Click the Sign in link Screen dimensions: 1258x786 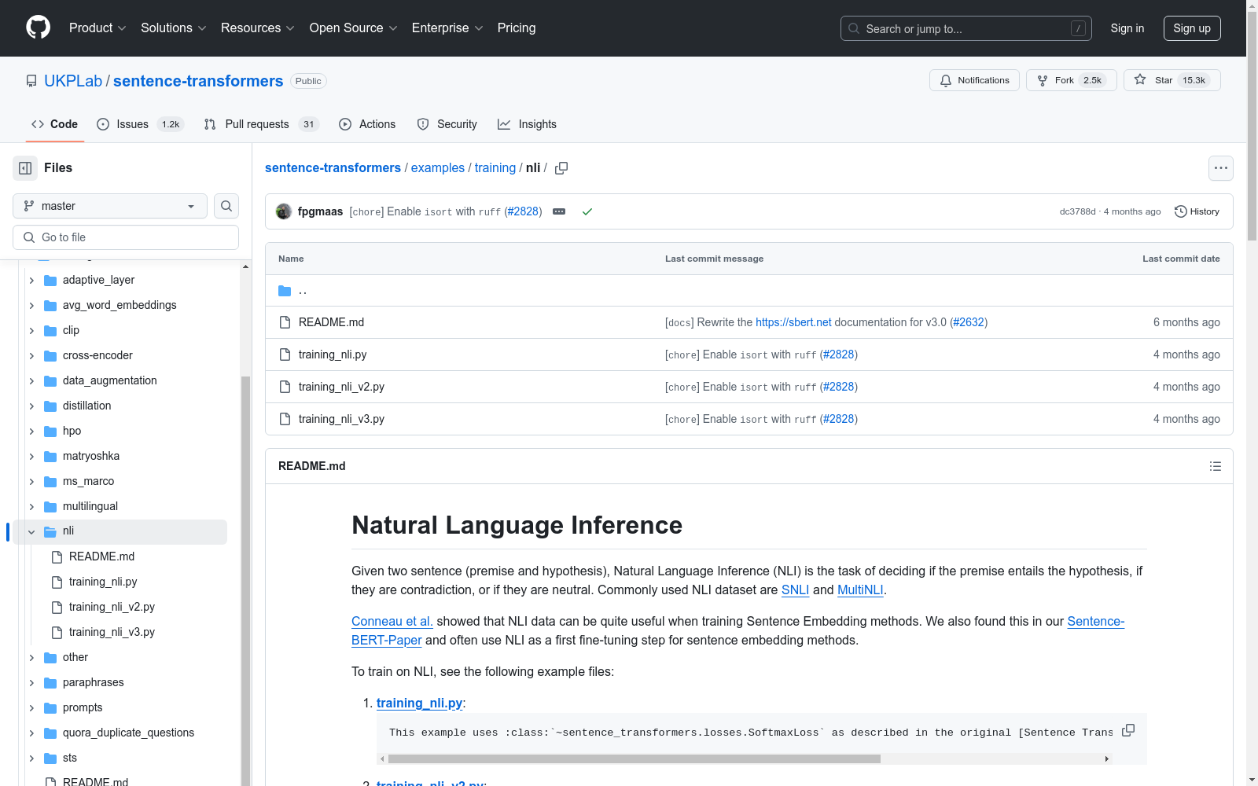(x=1127, y=28)
